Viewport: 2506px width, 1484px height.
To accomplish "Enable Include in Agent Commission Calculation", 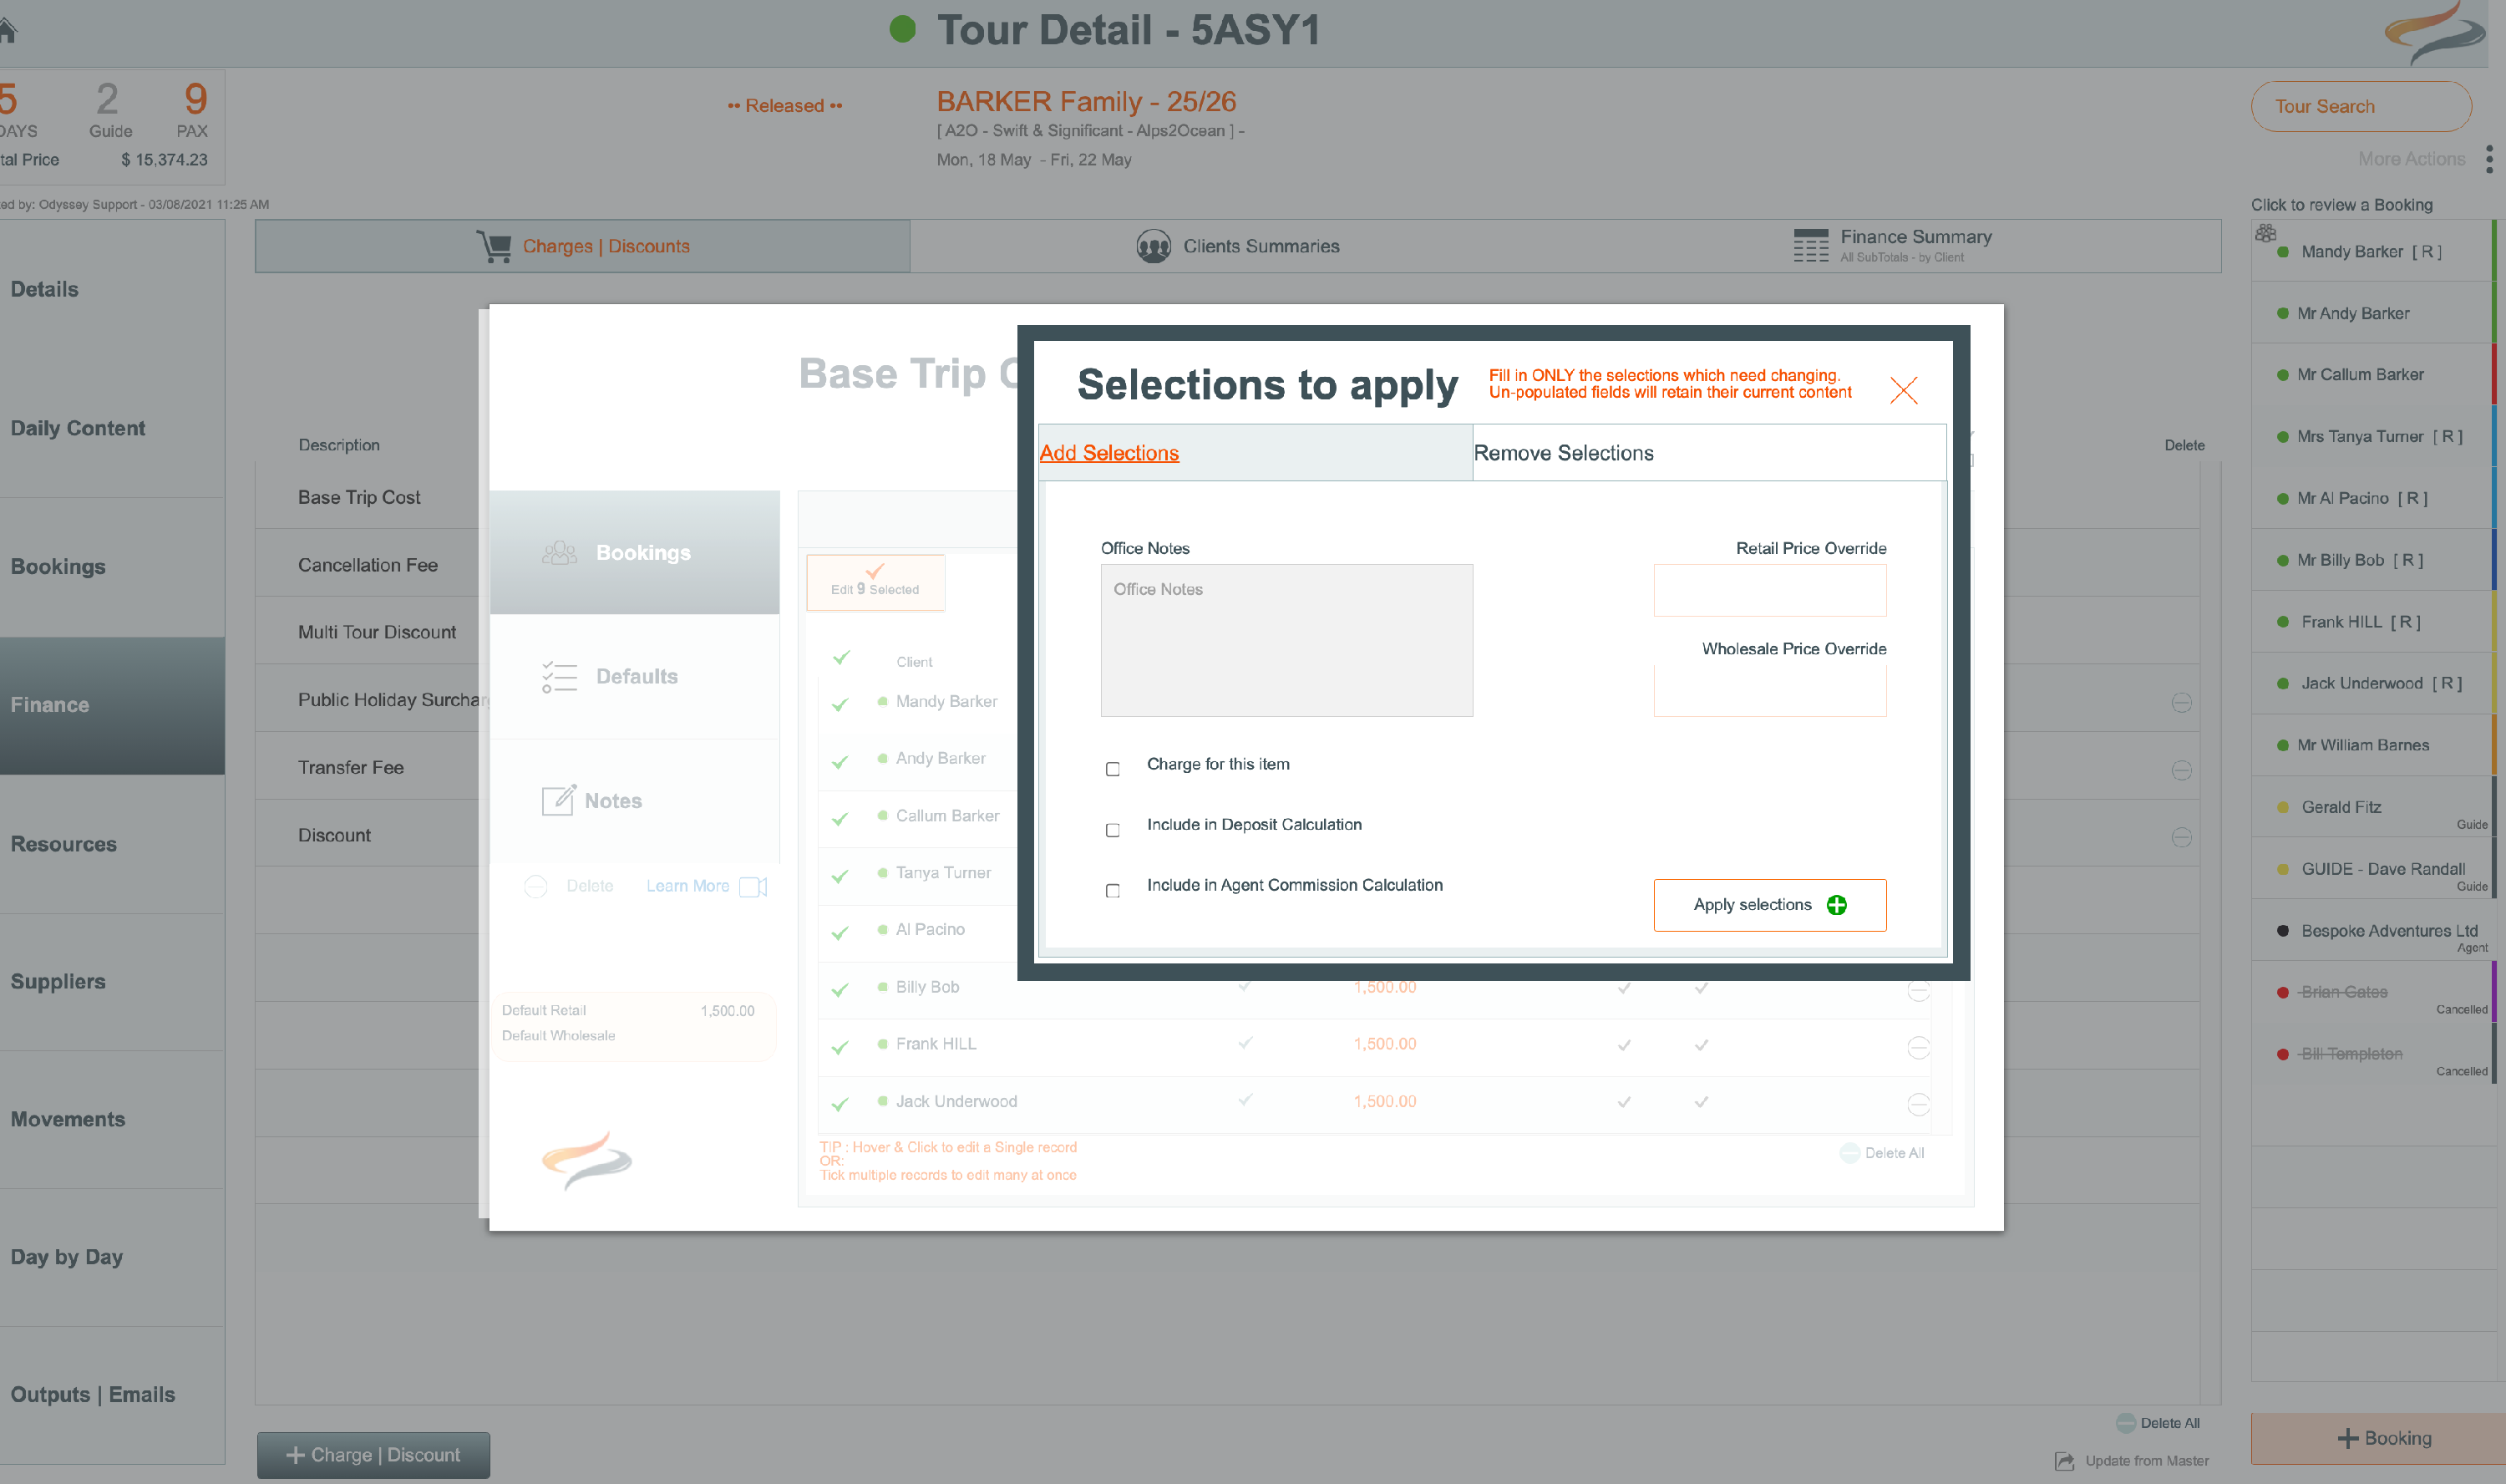I will tap(1113, 891).
